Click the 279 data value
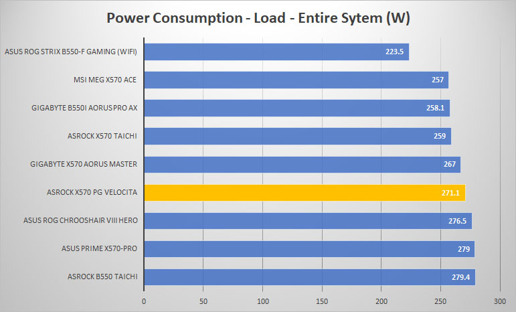This screenshot has width=516, height=312. coord(464,249)
